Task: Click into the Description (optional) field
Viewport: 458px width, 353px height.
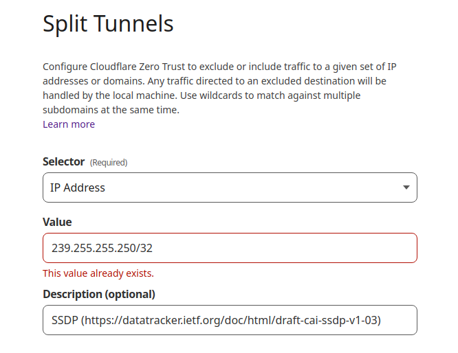Action: pyautogui.click(x=230, y=320)
